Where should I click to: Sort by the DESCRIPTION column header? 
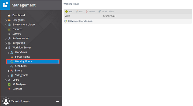point(109,16)
